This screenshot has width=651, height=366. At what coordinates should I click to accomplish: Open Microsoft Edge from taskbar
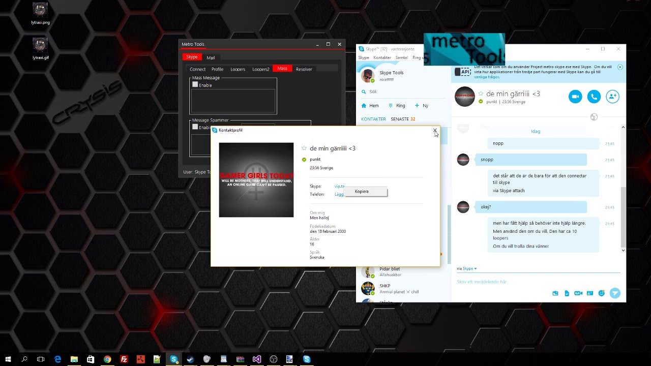[57, 359]
